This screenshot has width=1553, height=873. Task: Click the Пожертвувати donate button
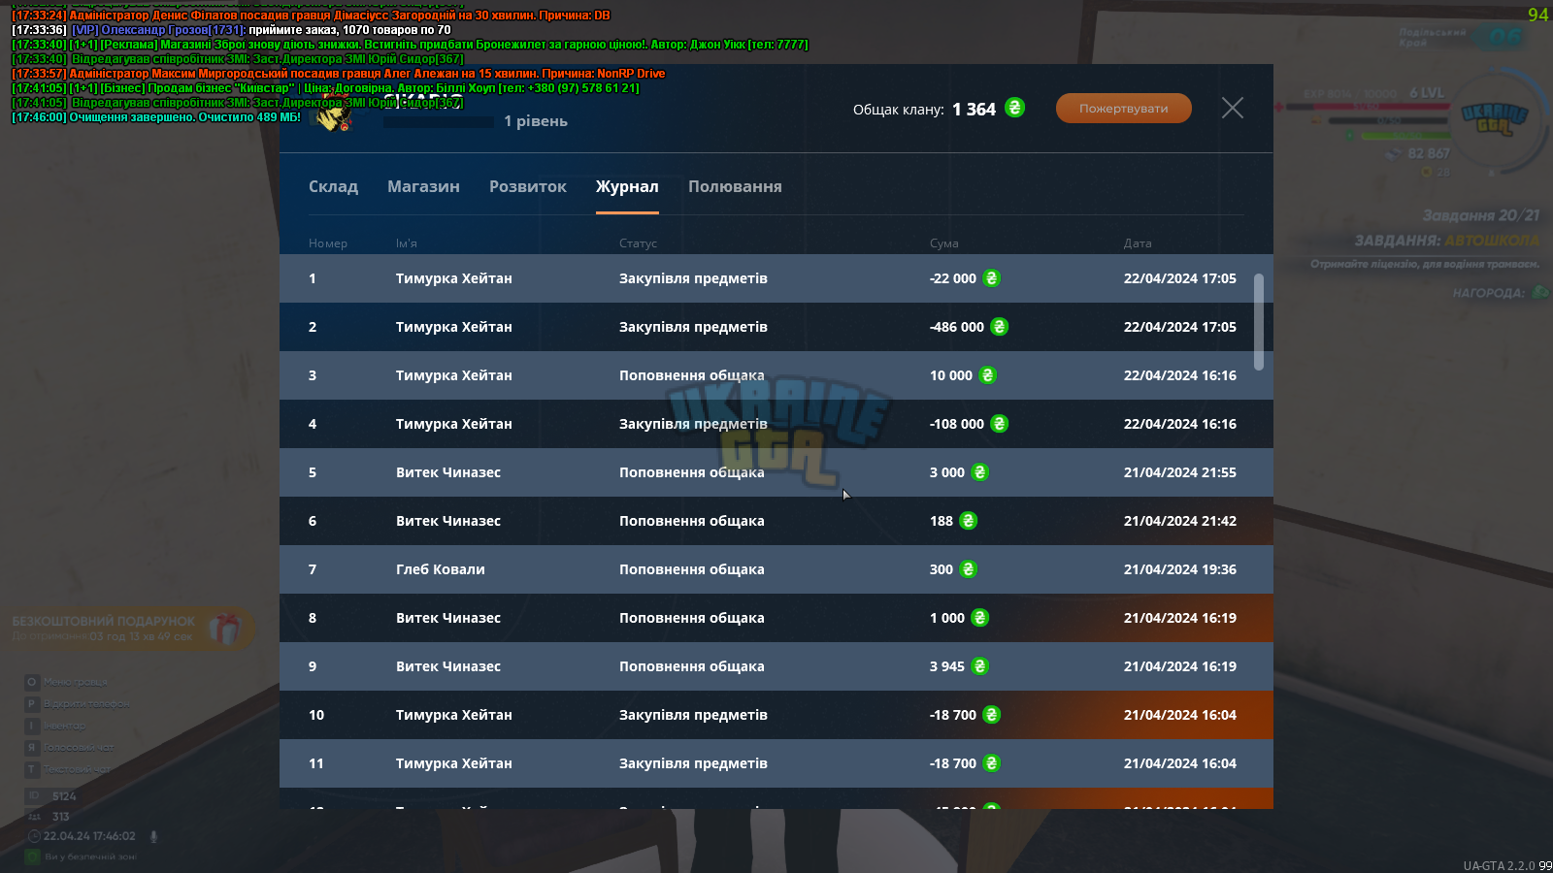tap(1124, 109)
